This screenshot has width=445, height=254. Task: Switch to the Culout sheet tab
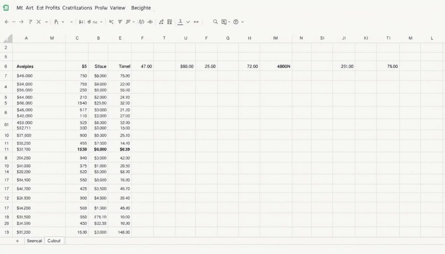[x=54, y=241]
